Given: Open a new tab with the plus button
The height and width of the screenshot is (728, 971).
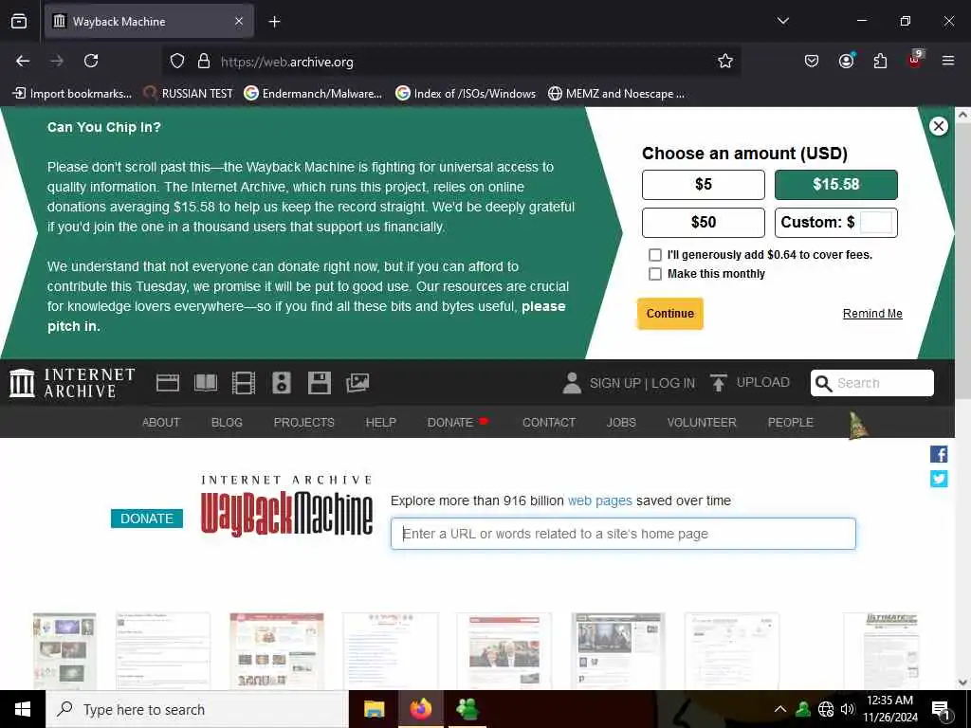Looking at the screenshot, I should tap(274, 22).
